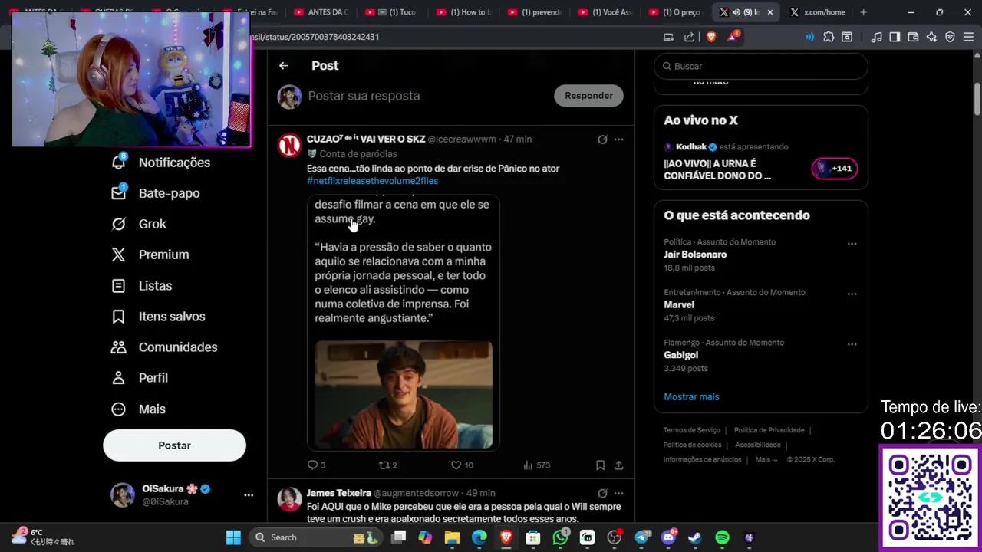Viewport: 982px width, 552px height.
Task: Open Spotify from the taskbar
Action: (722, 537)
